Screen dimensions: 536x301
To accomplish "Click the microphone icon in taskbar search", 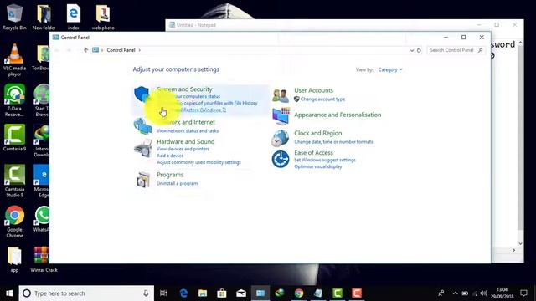I will pyautogui.click(x=146, y=293).
